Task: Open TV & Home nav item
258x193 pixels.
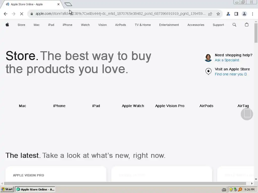Action: click(x=143, y=25)
